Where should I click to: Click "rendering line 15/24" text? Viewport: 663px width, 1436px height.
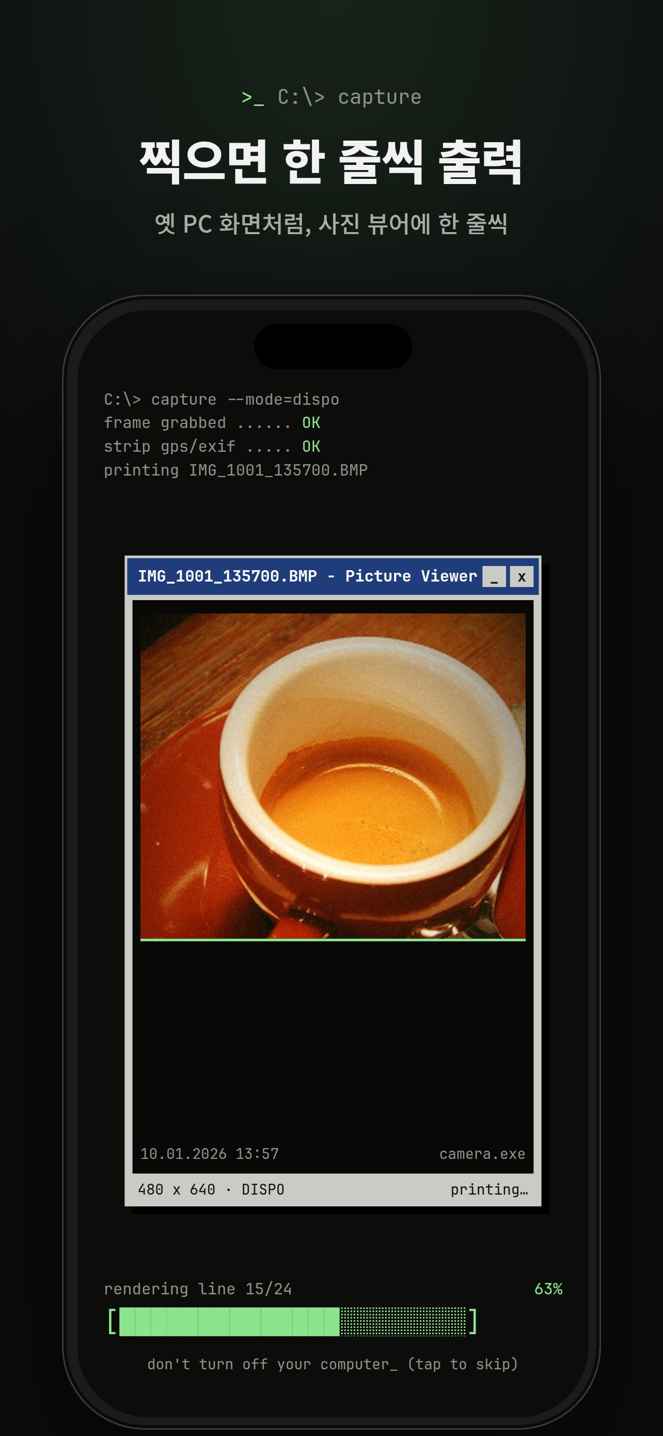pos(198,1288)
